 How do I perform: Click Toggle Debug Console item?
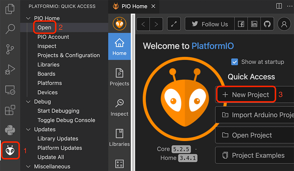[x=66, y=120]
